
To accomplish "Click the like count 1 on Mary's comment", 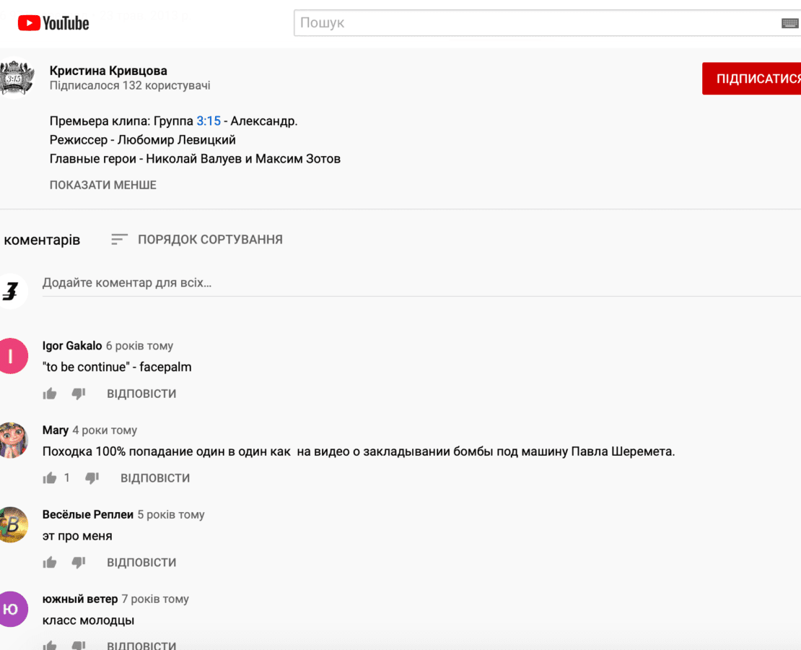I will [67, 477].
